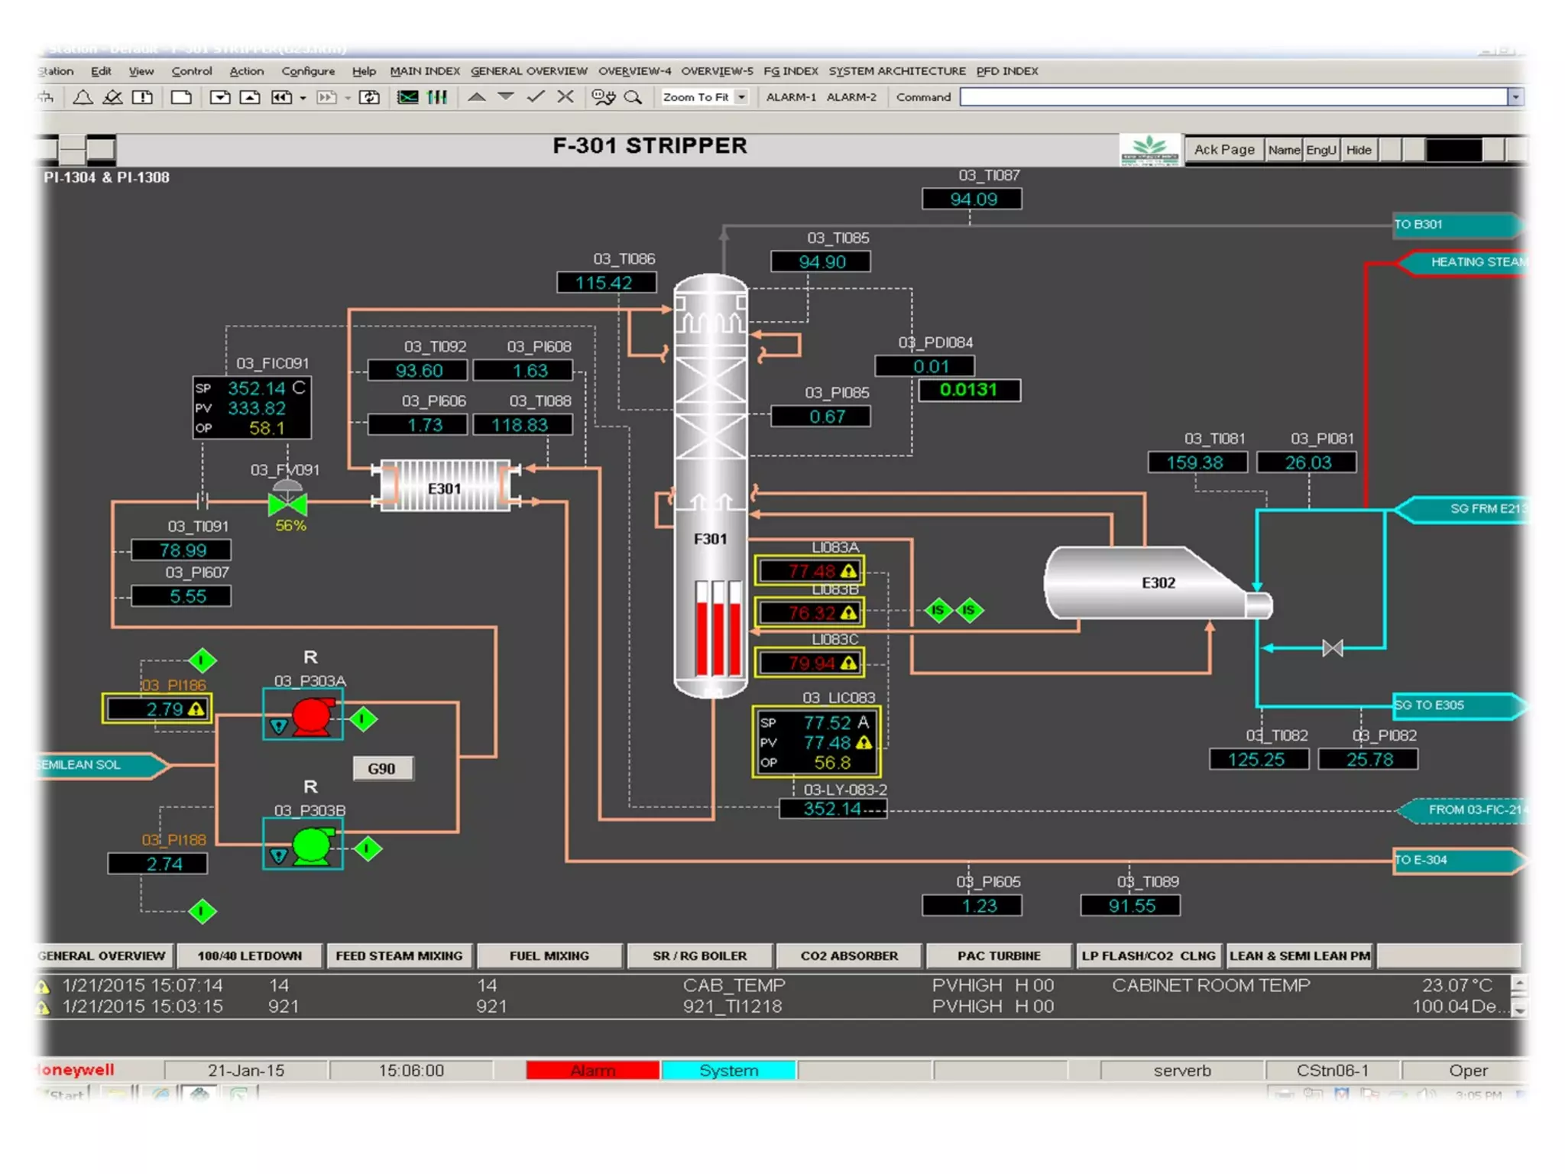Click the acknowledge/silence alarm bell icon

click(112, 97)
